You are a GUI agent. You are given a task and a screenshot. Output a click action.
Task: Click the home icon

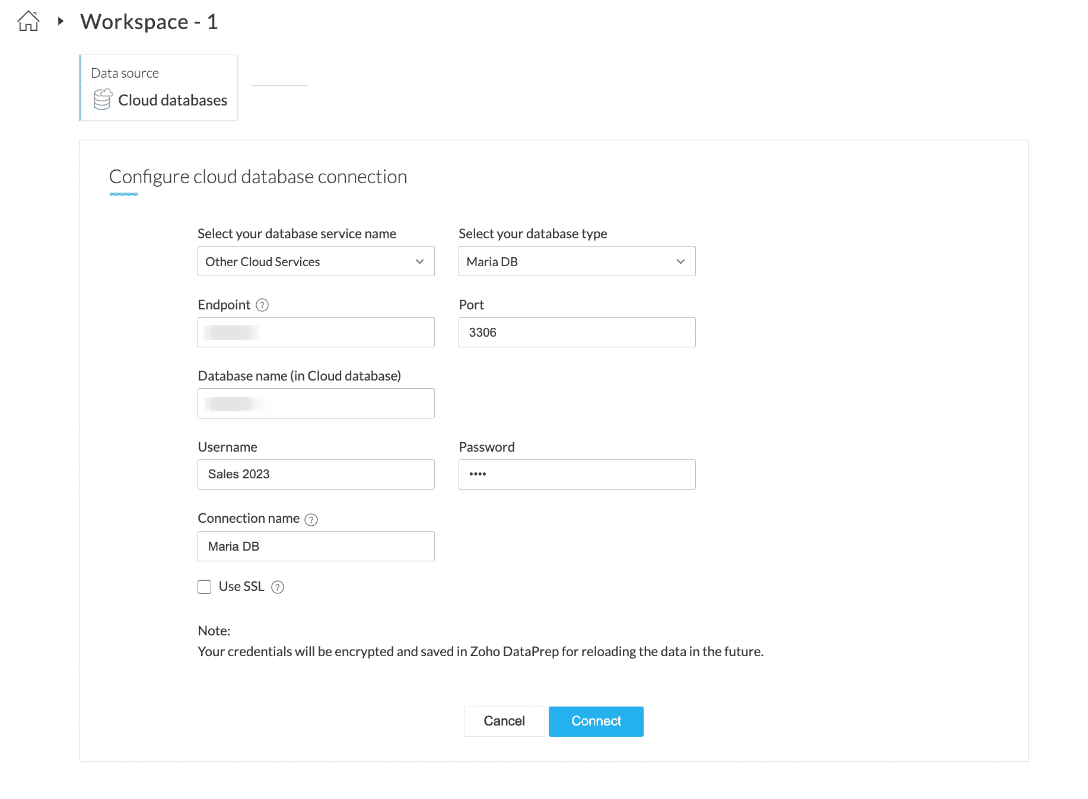28,21
